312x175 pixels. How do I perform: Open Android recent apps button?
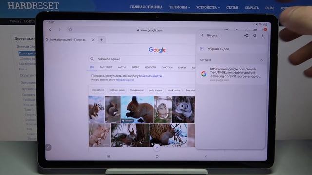[x=108, y=157]
